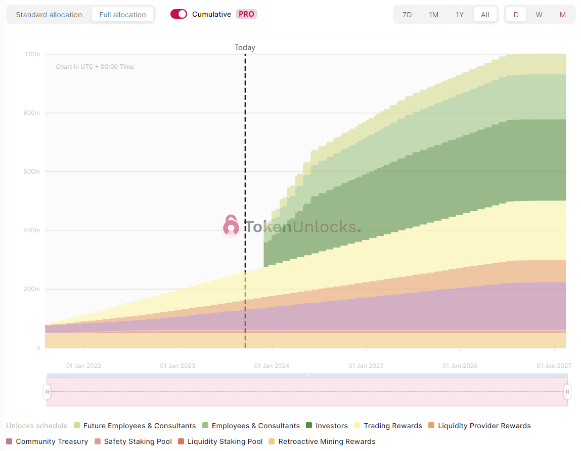Click the PRO badge
581x451 pixels.
246,14
